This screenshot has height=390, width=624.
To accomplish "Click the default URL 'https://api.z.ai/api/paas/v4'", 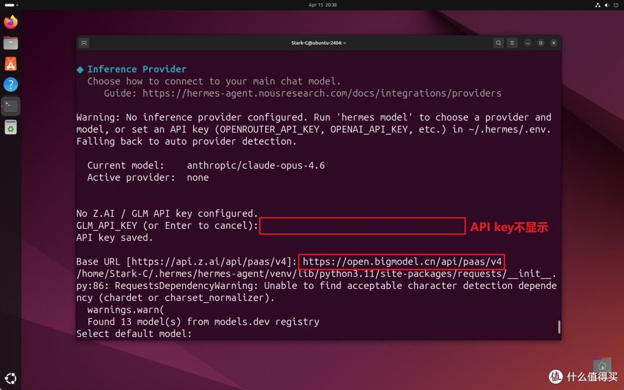I will pos(209,262).
